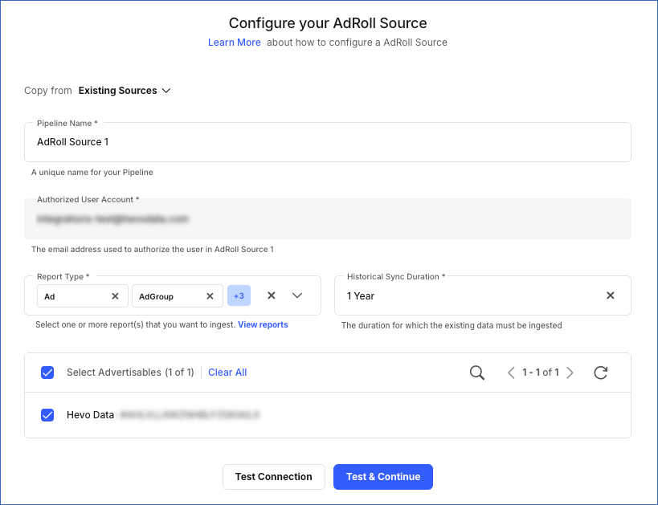The width and height of the screenshot is (658, 505).
Task: Clear the Historical Sync Duration value
Action: coord(610,295)
